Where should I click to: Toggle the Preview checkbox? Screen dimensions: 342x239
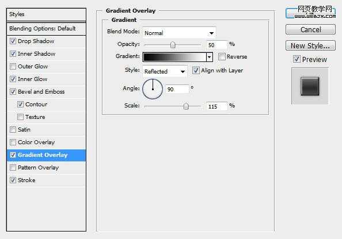click(297, 59)
